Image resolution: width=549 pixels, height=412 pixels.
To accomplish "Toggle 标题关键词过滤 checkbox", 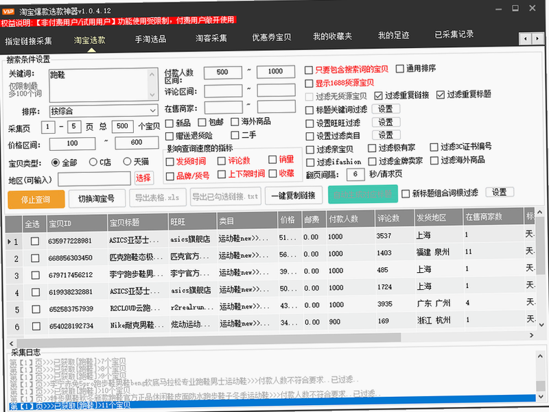I will tap(309, 110).
